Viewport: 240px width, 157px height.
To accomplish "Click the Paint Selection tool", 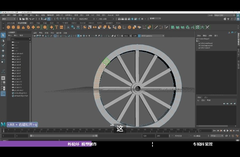I will [x=3, y=45].
